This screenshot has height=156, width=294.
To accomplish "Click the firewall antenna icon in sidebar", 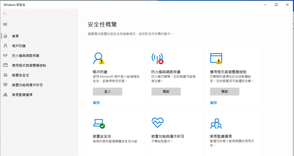I will pyautogui.click(x=5, y=56).
